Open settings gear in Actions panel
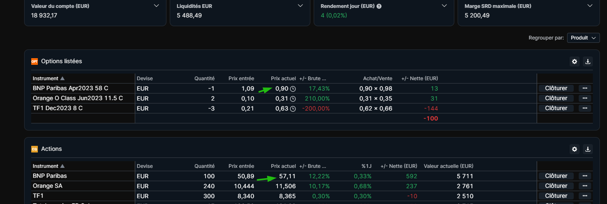This screenshot has height=204, width=607. pos(575,149)
